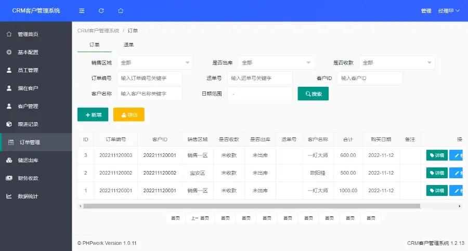Switch to the 订单 tab
This screenshot has height=251, width=468.
click(94, 45)
